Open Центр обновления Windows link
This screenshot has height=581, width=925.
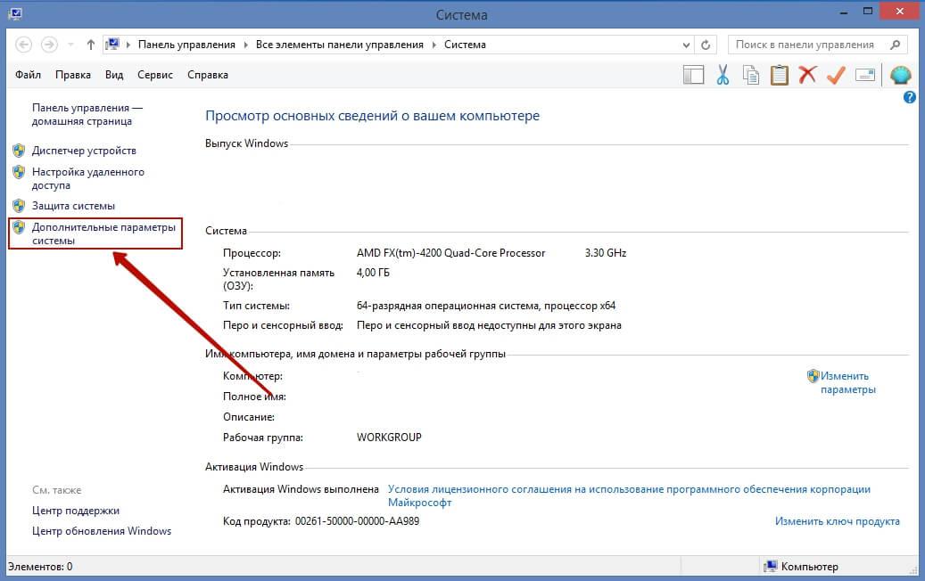tap(102, 531)
